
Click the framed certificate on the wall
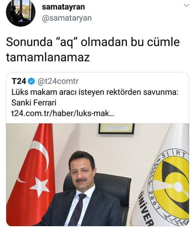[117, 129]
